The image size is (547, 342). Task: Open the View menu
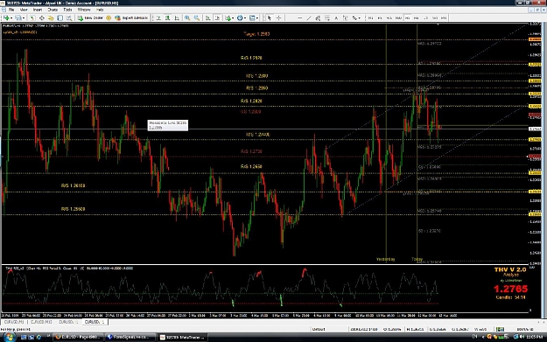tap(24, 10)
